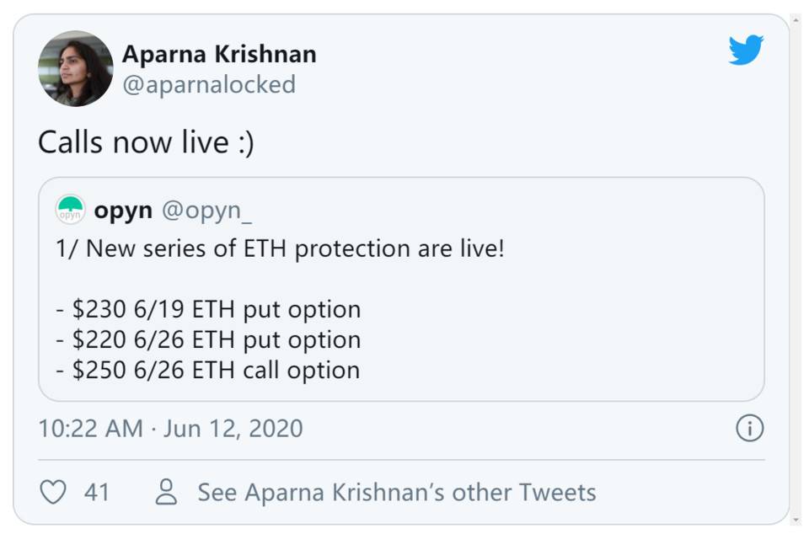This screenshot has width=809, height=534.
Task: Click the Twitter bird logo icon
Action: [x=746, y=50]
